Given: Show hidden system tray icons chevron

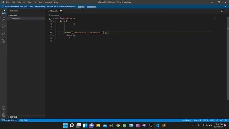Looking at the screenshot, I should (x=194, y=125).
